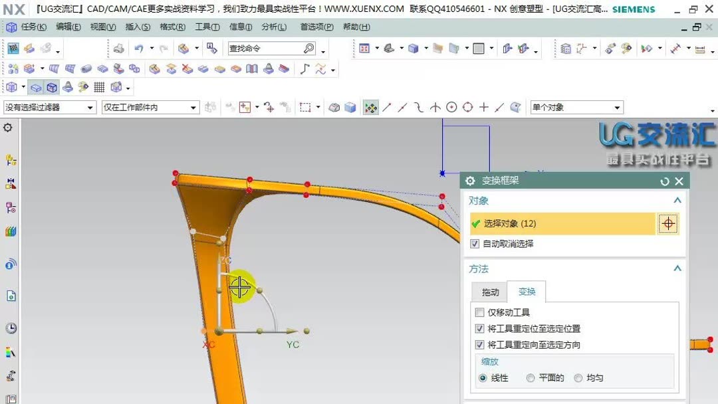Switch to the 拖动 tab in the dialog
This screenshot has height=404, width=718.
[489, 291]
